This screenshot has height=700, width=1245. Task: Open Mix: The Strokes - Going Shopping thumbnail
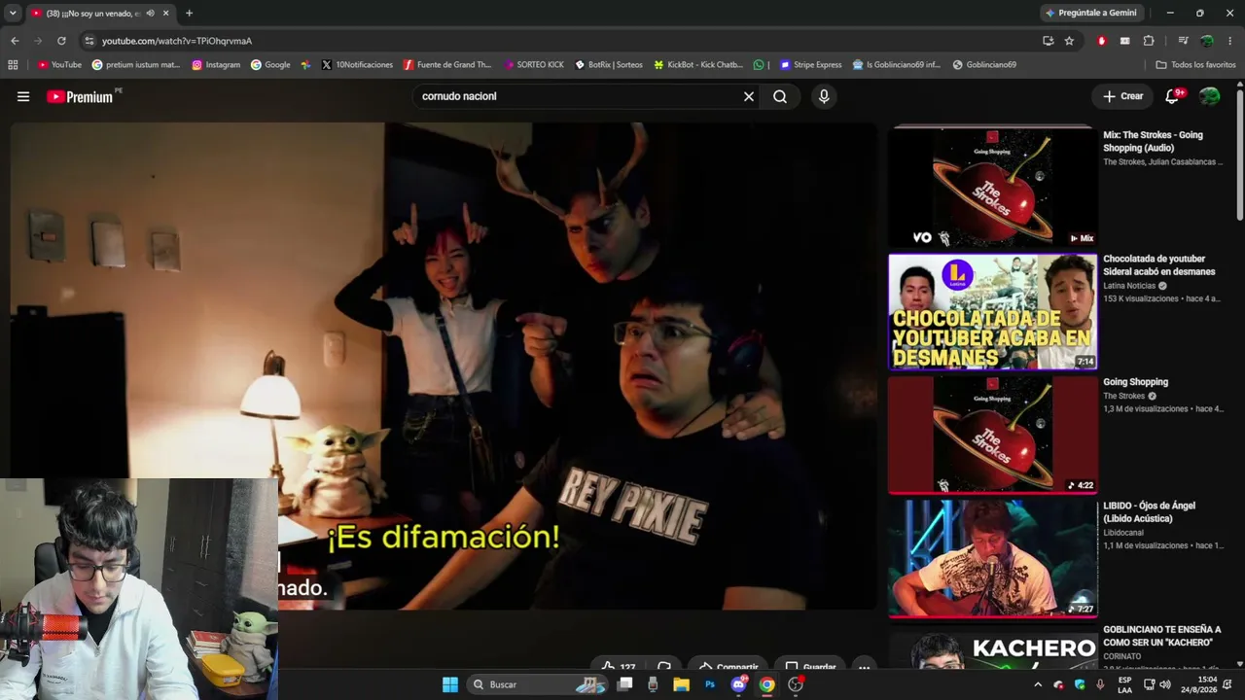coord(992,187)
